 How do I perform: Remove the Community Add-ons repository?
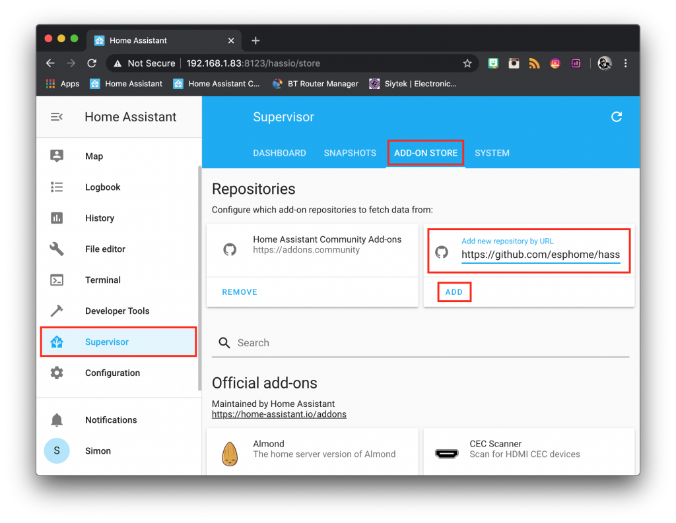click(240, 292)
